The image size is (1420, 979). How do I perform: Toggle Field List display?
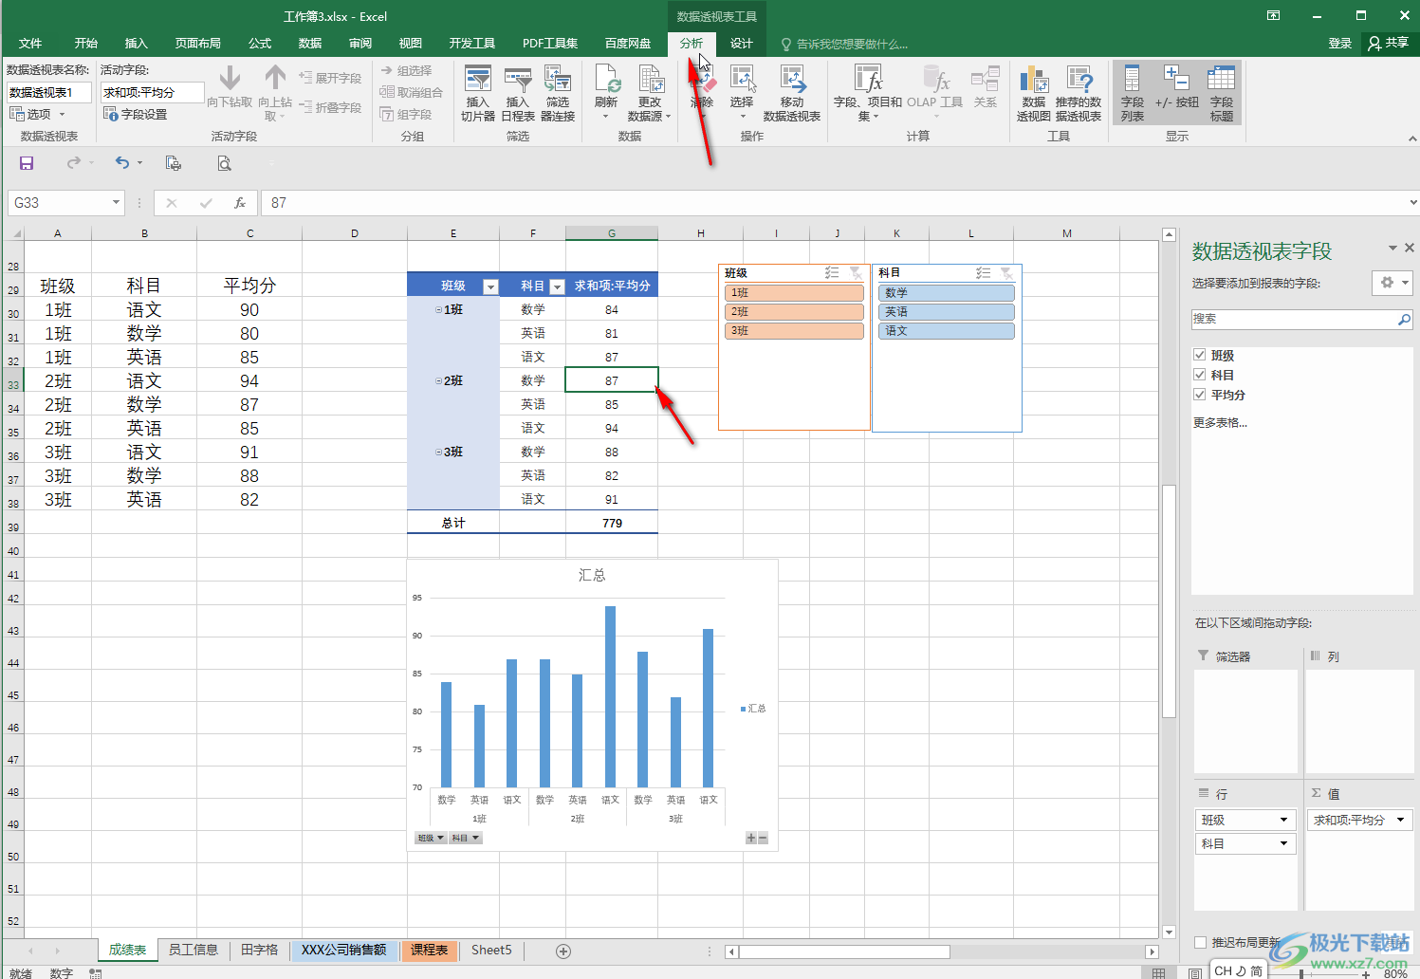click(1132, 93)
